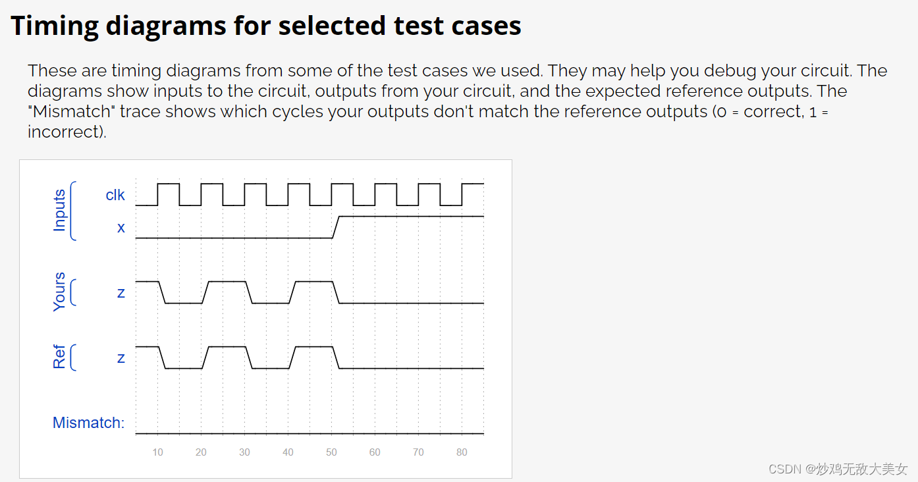Screen dimensions: 918x482
Task: Select the rotated "Yours" group label
Action: (x=60, y=292)
